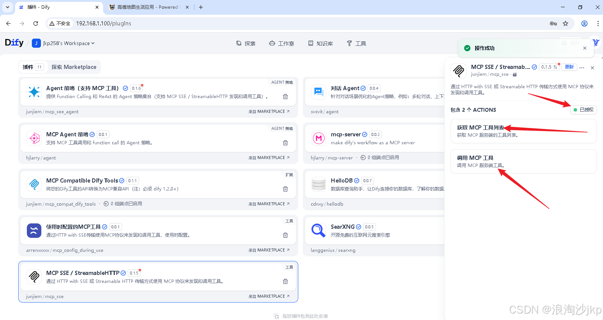
Task: Click the browser back arrow
Action: click(x=8, y=23)
